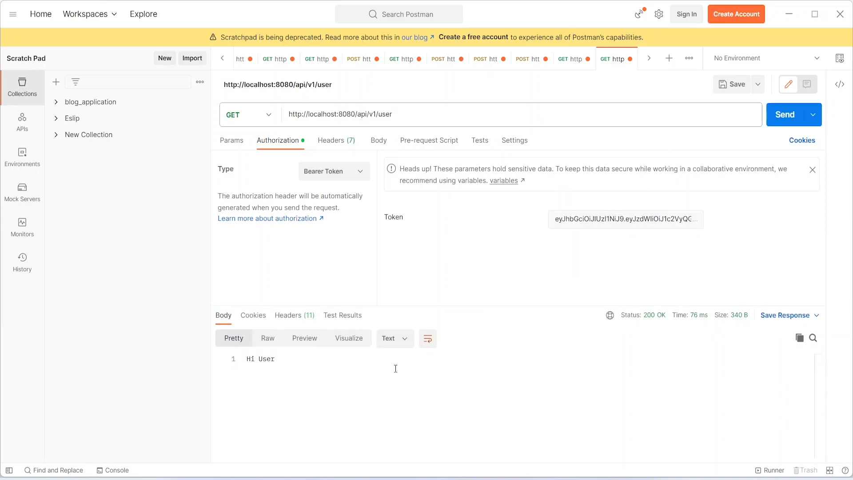Open Postman settings gear icon
Viewport: 853px width, 480px height.
pyautogui.click(x=659, y=14)
